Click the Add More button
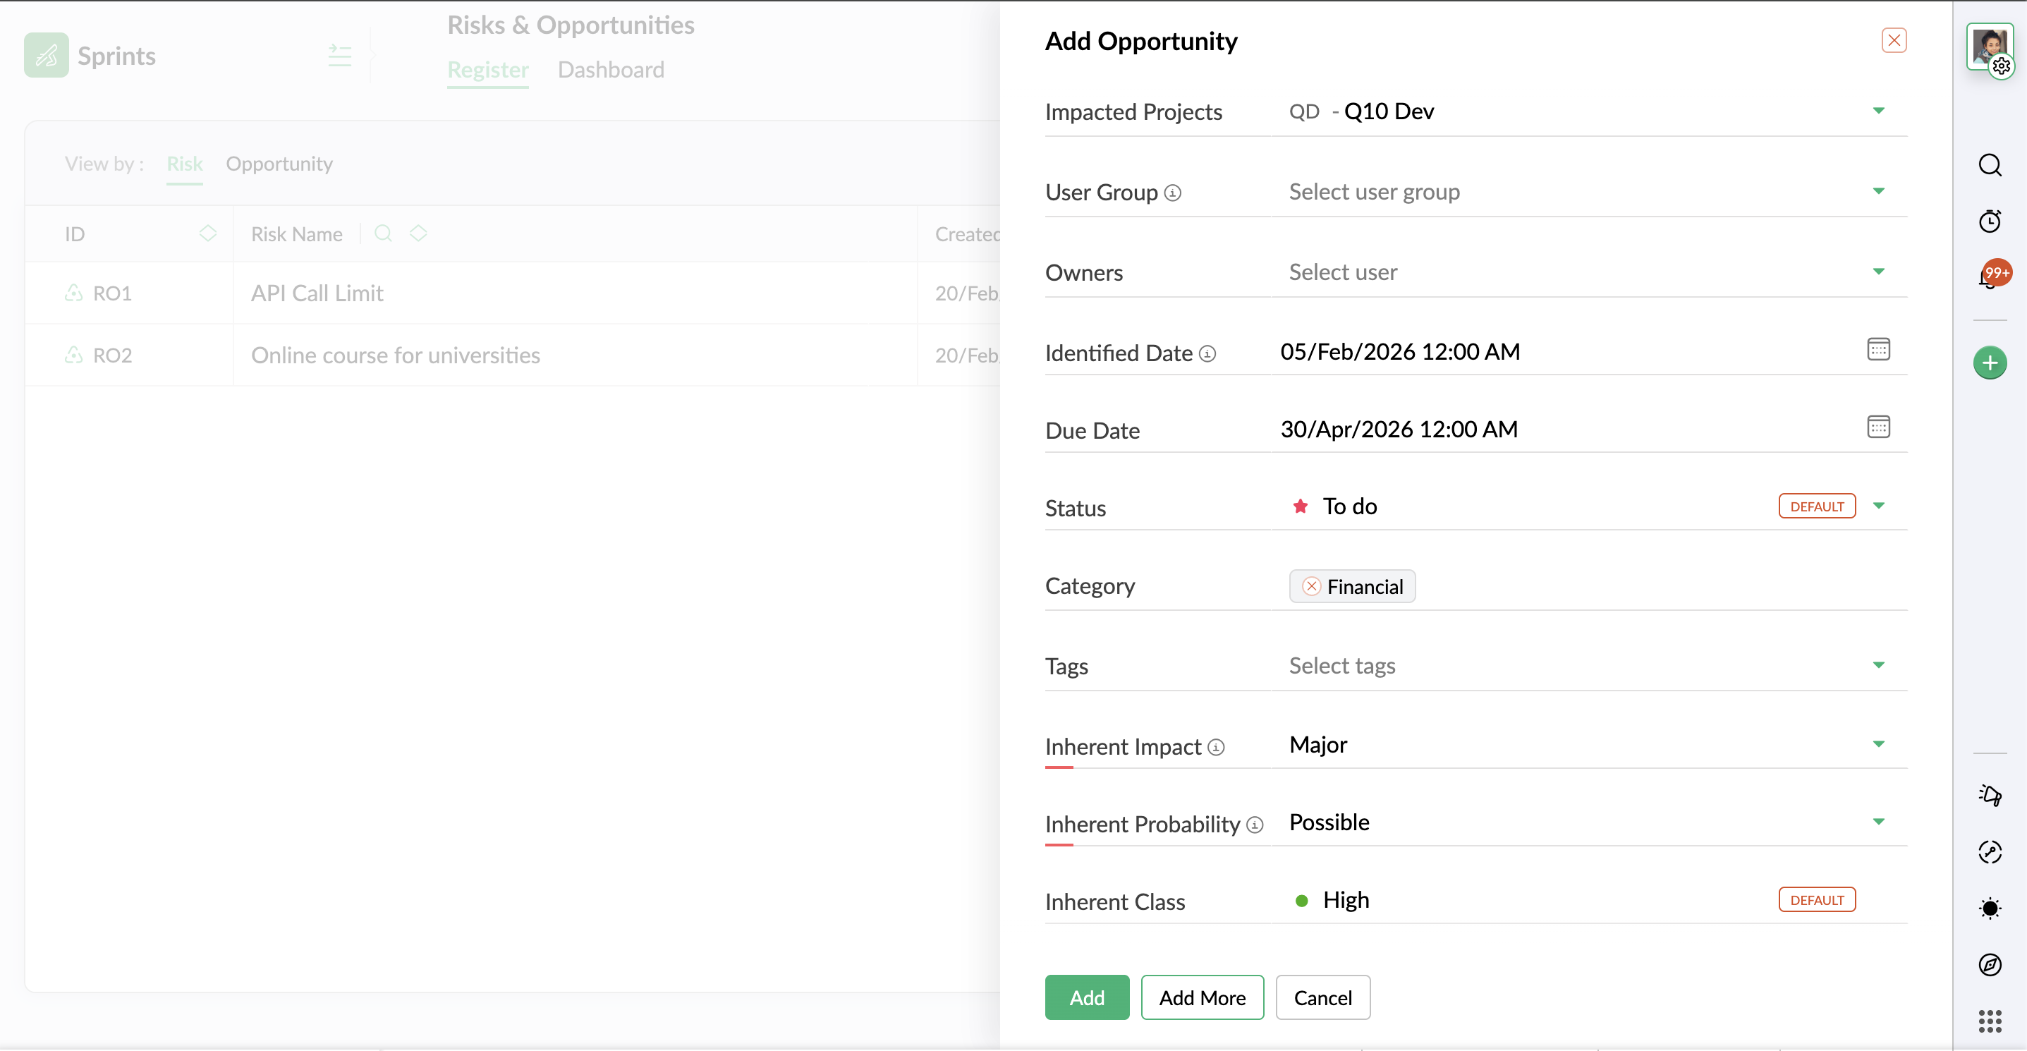The image size is (2027, 1051). click(1202, 997)
